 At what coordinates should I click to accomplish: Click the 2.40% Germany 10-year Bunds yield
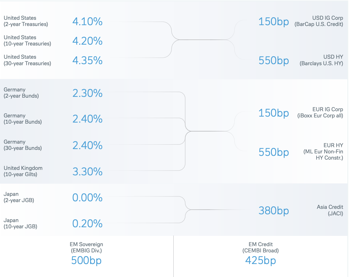pyautogui.click(x=87, y=119)
